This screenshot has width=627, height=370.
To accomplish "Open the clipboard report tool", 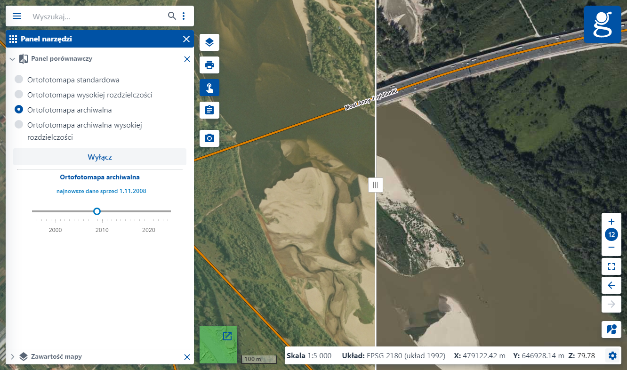I will point(209,110).
